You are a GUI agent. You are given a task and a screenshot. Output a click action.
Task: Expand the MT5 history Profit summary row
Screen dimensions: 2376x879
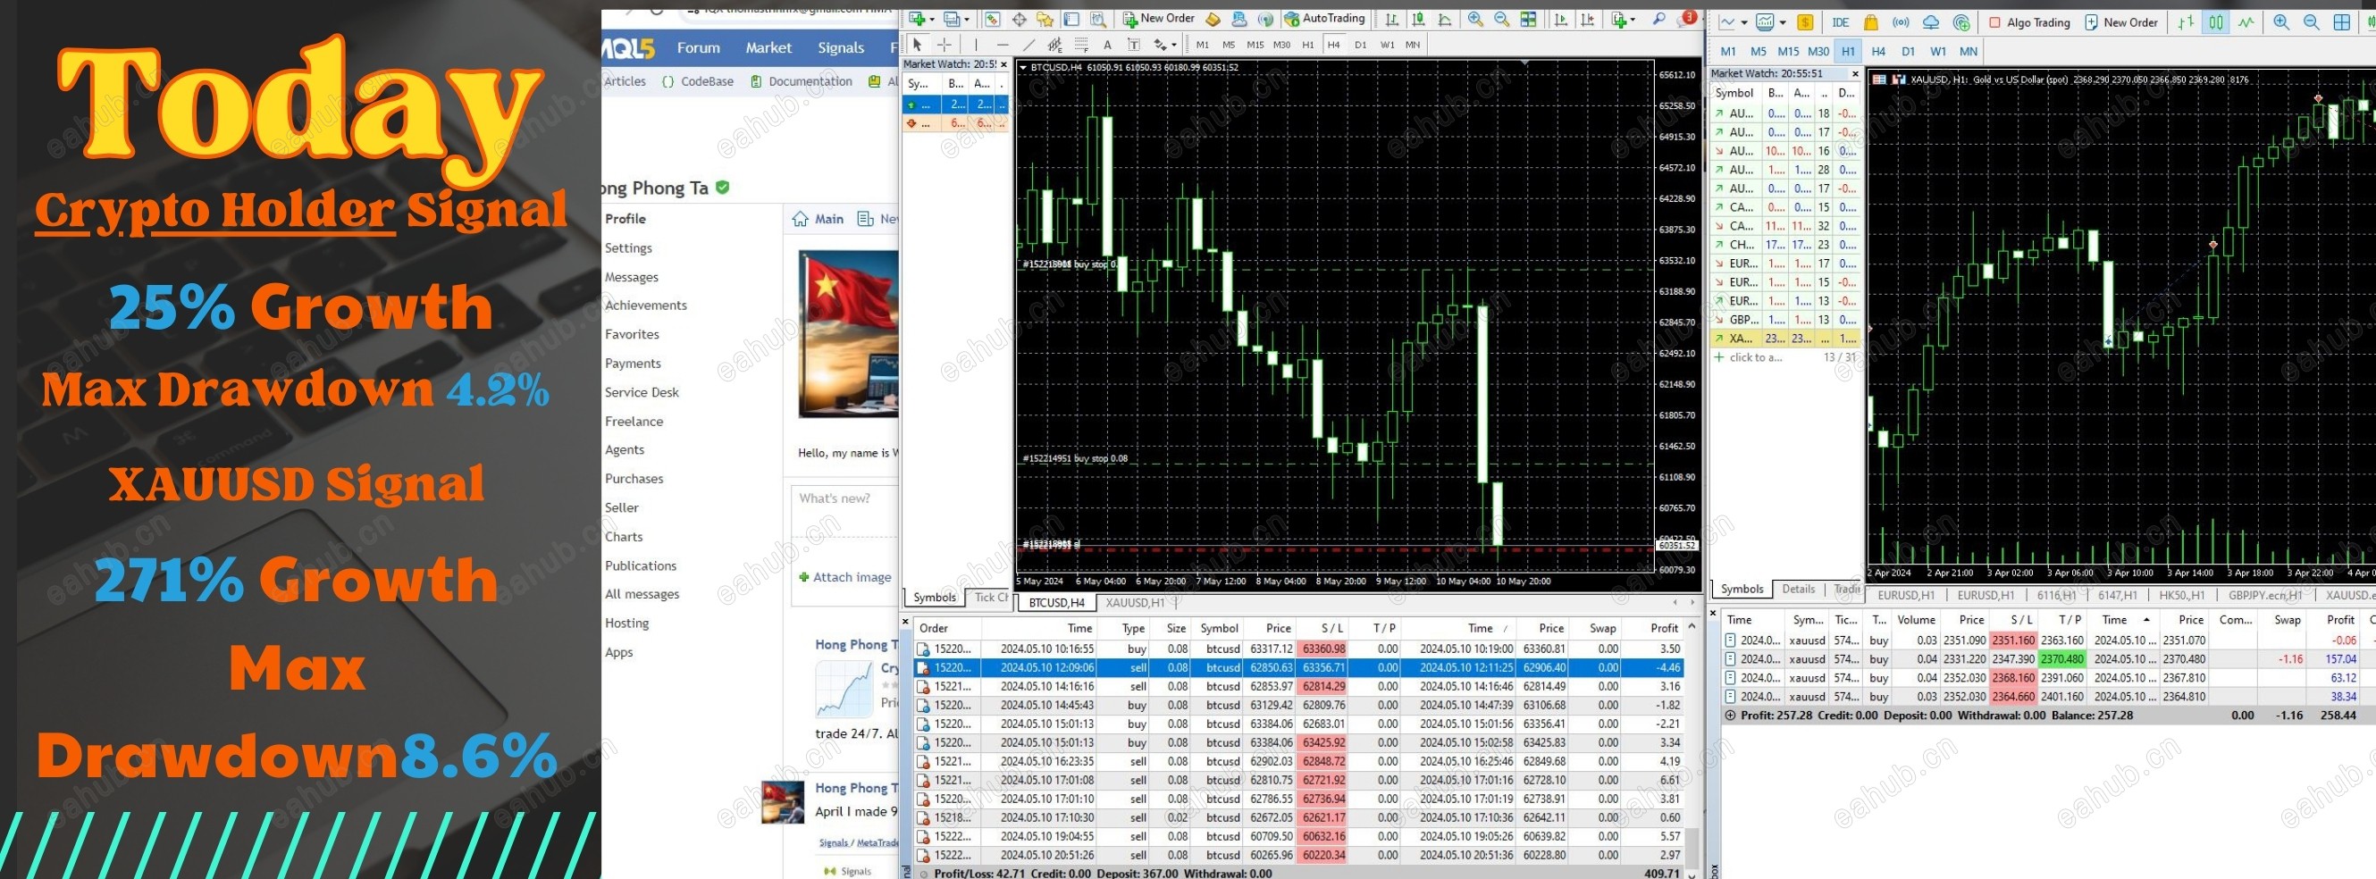click(x=1730, y=715)
